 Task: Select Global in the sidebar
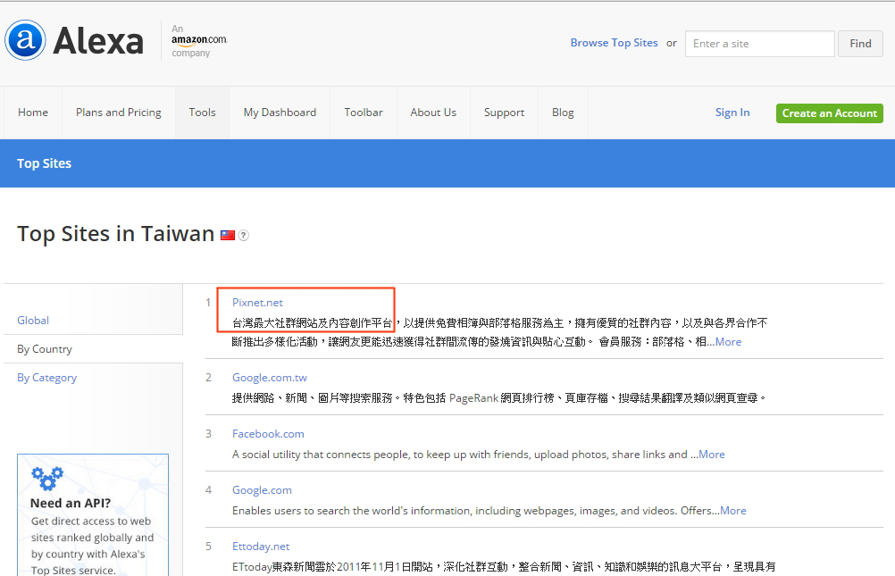(x=33, y=321)
